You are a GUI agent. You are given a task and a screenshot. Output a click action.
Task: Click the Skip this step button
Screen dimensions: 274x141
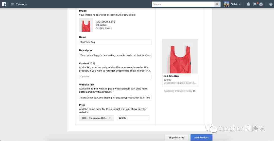click(x=176, y=137)
